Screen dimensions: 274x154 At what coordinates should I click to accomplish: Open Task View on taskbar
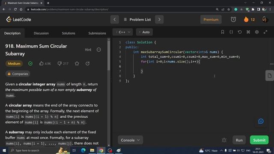point(74,150)
